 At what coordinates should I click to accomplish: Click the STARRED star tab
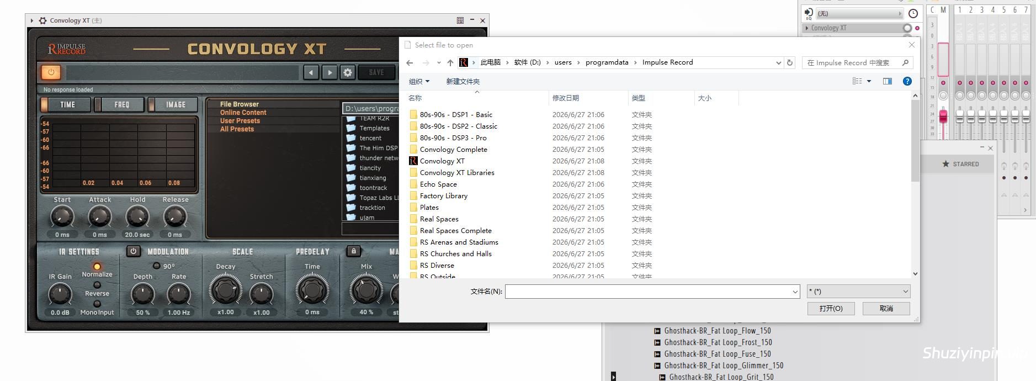pos(960,164)
